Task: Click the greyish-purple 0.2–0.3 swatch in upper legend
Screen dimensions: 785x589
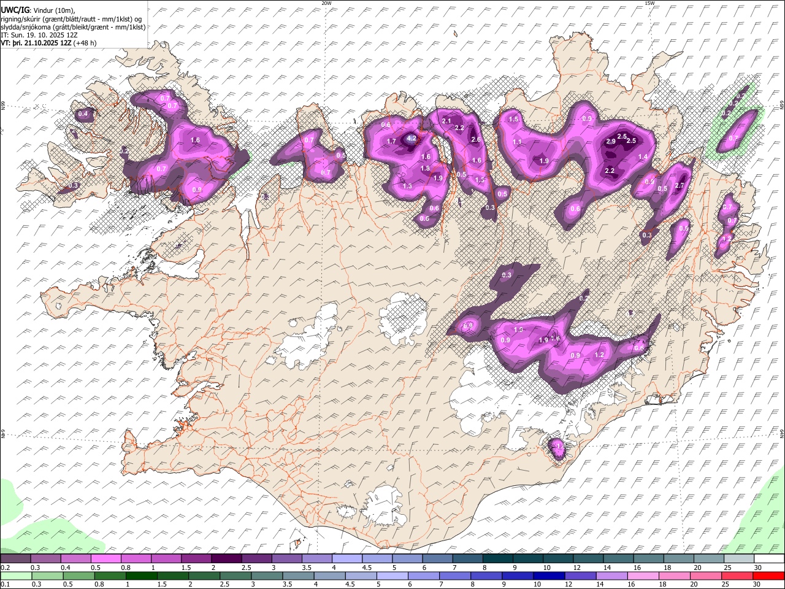Action: (x=15, y=558)
